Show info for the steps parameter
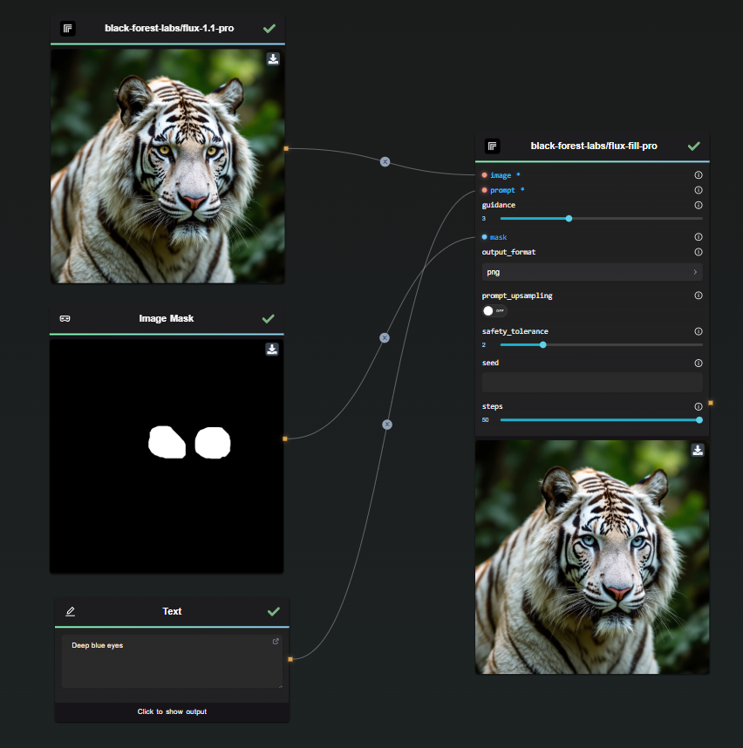 [x=699, y=406]
